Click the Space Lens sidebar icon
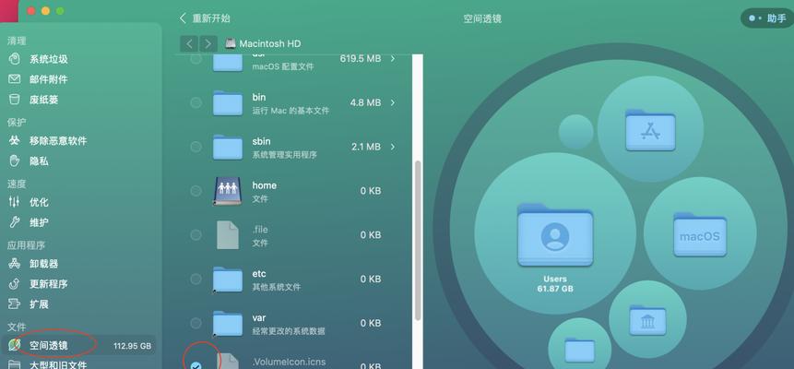 (x=14, y=345)
